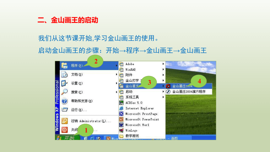Click the 程序 (P) folder icon
The width and height of the screenshot is (270, 152).
click(x=64, y=66)
